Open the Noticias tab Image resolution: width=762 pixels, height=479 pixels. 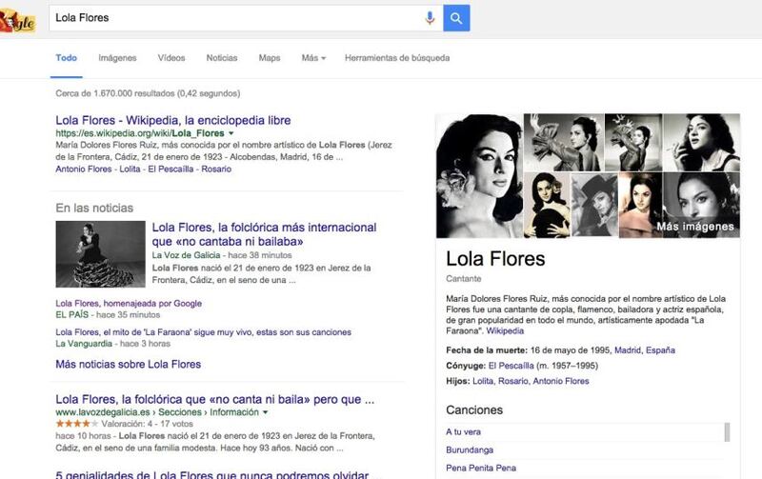tap(222, 58)
